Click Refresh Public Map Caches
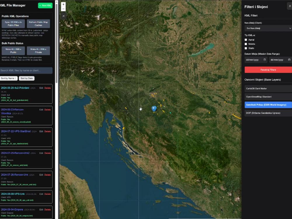The height and width of the screenshot is (219, 292). pyautogui.click(x=38, y=24)
